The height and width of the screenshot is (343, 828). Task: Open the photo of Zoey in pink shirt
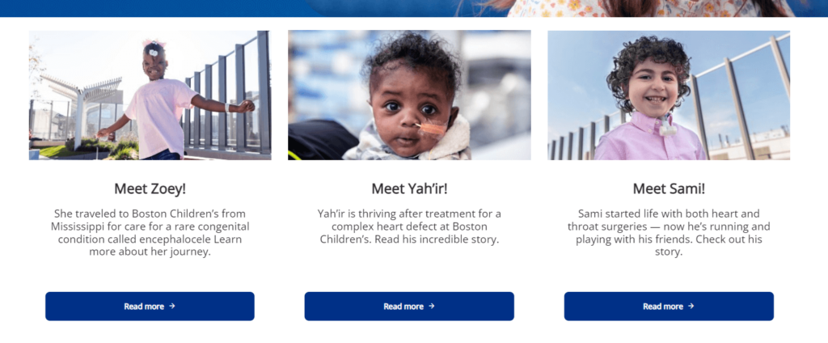(x=150, y=95)
